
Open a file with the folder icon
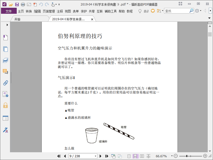pyautogui.click(x=11, y=4)
